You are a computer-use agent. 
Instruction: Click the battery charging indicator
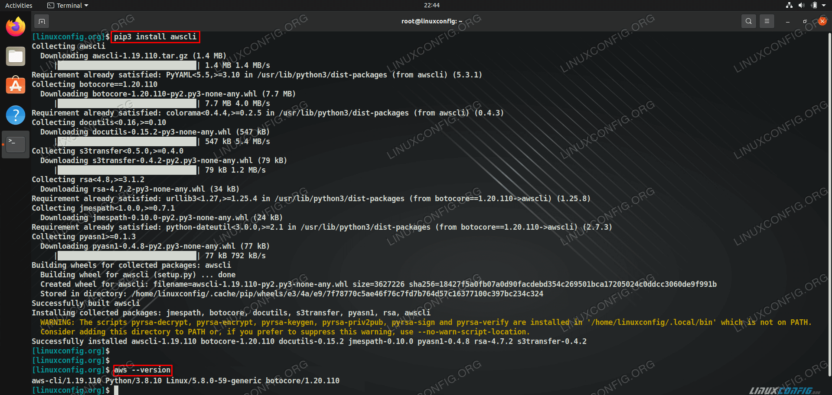coord(814,5)
